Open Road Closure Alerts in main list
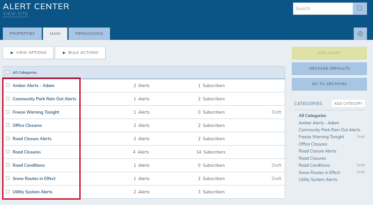 point(32,139)
